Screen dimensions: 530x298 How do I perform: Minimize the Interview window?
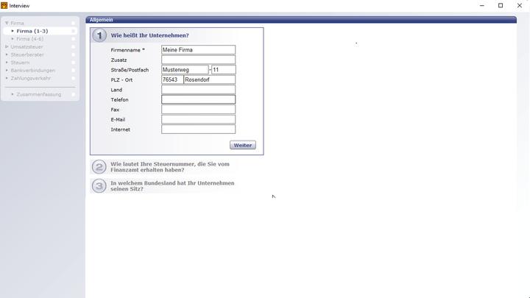482,5
